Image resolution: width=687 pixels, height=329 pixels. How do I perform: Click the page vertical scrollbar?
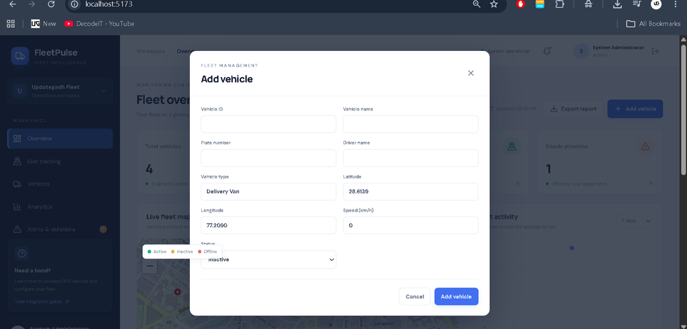click(x=682, y=109)
